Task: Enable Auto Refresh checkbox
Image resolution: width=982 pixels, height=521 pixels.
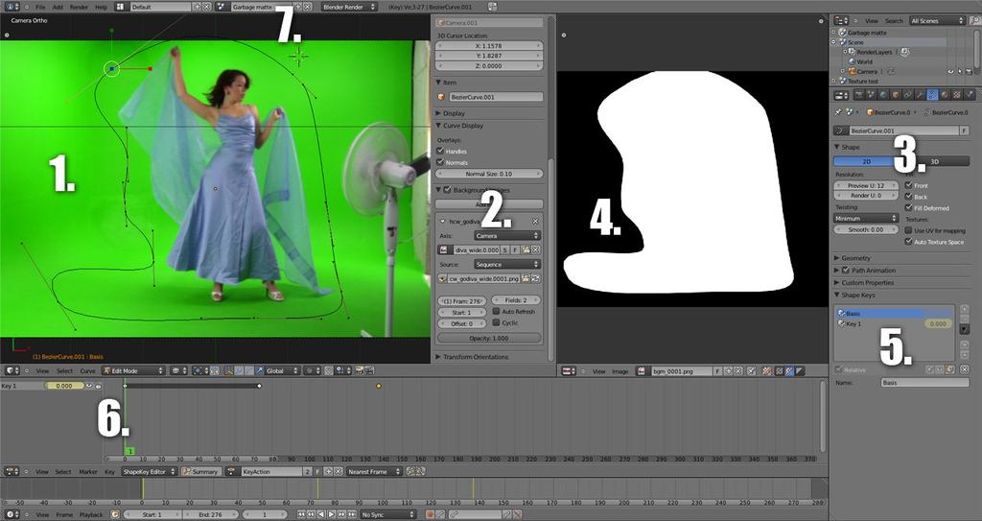Action: [x=496, y=312]
